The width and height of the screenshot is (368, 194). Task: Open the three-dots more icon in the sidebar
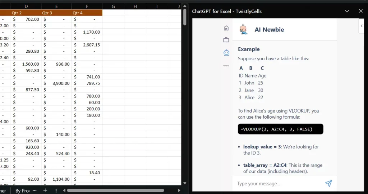(x=226, y=66)
